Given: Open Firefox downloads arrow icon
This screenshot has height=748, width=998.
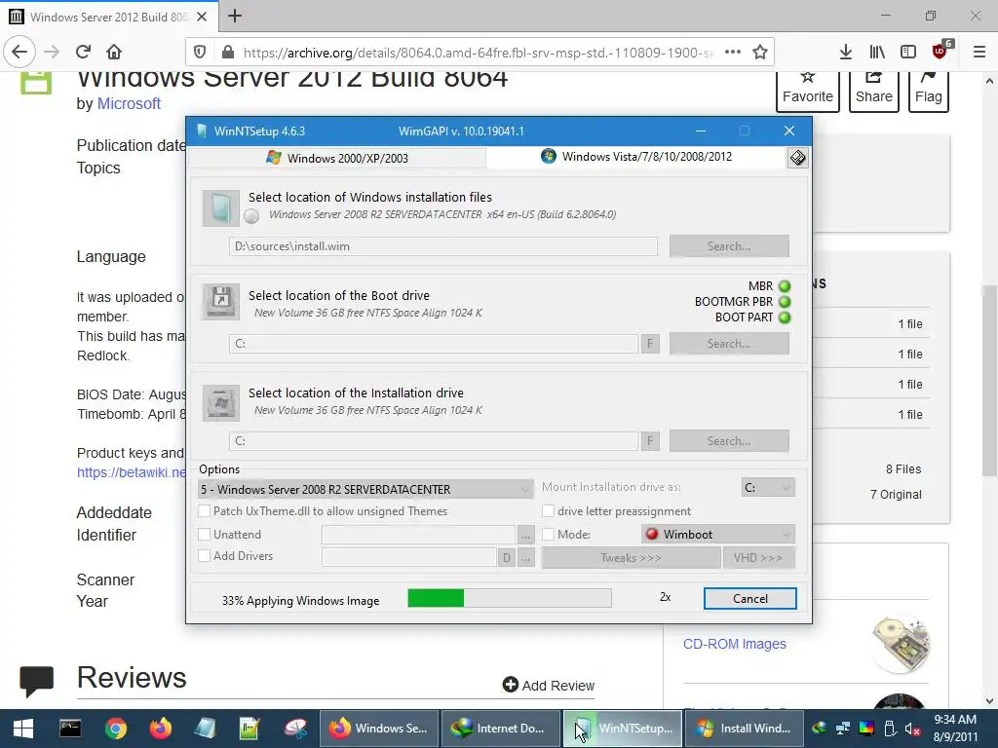Looking at the screenshot, I should (846, 52).
